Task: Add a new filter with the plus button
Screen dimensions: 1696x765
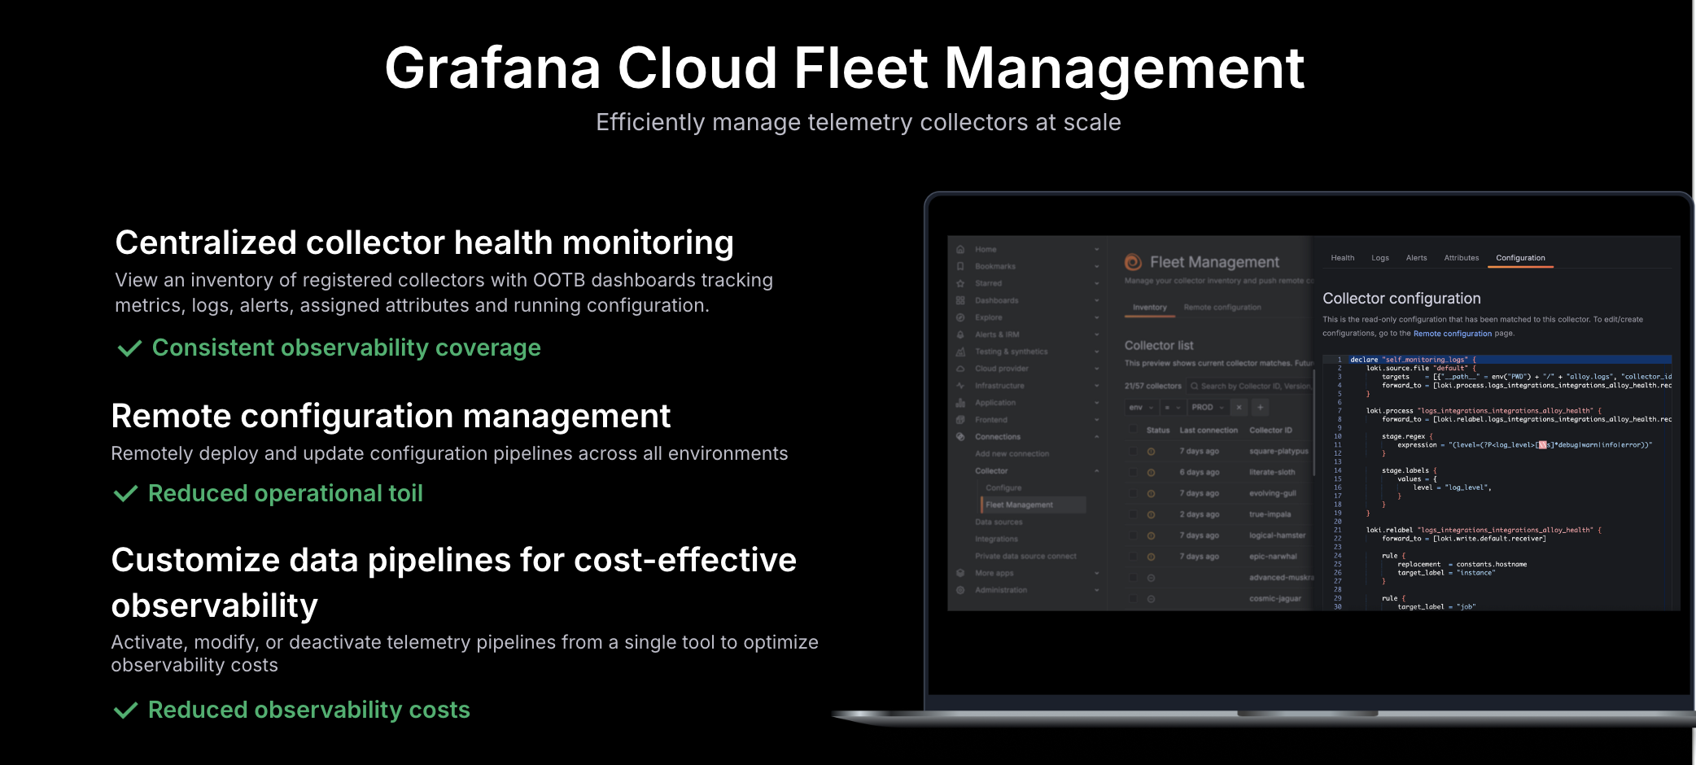Action: tap(1260, 407)
